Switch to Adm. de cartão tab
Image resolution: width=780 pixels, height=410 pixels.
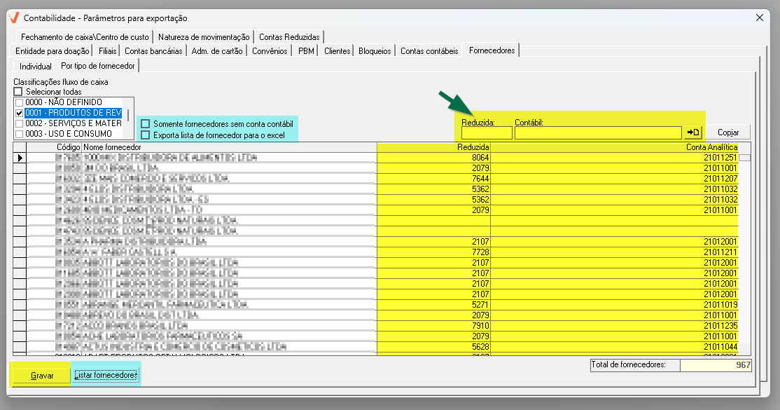pyautogui.click(x=217, y=51)
